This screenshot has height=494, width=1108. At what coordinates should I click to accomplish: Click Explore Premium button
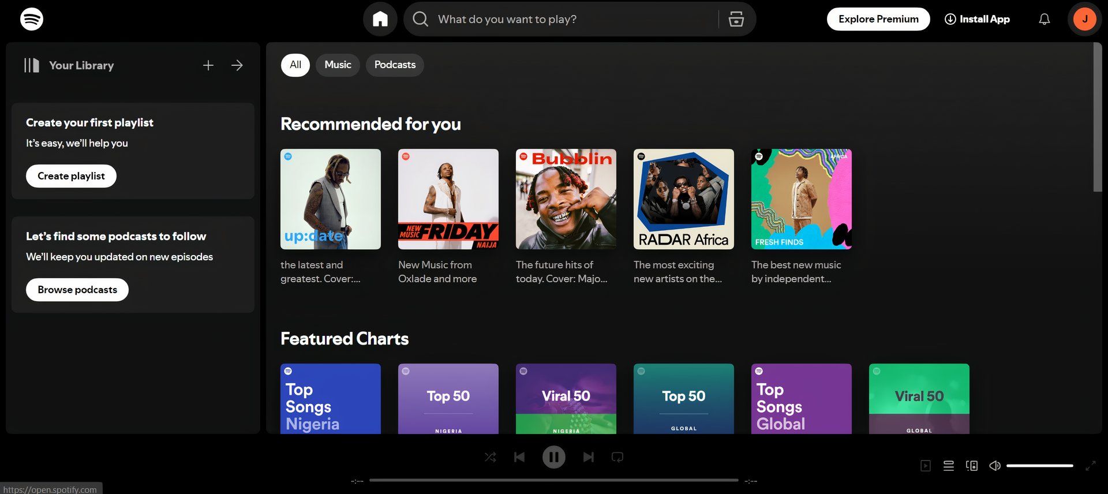(x=878, y=19)
